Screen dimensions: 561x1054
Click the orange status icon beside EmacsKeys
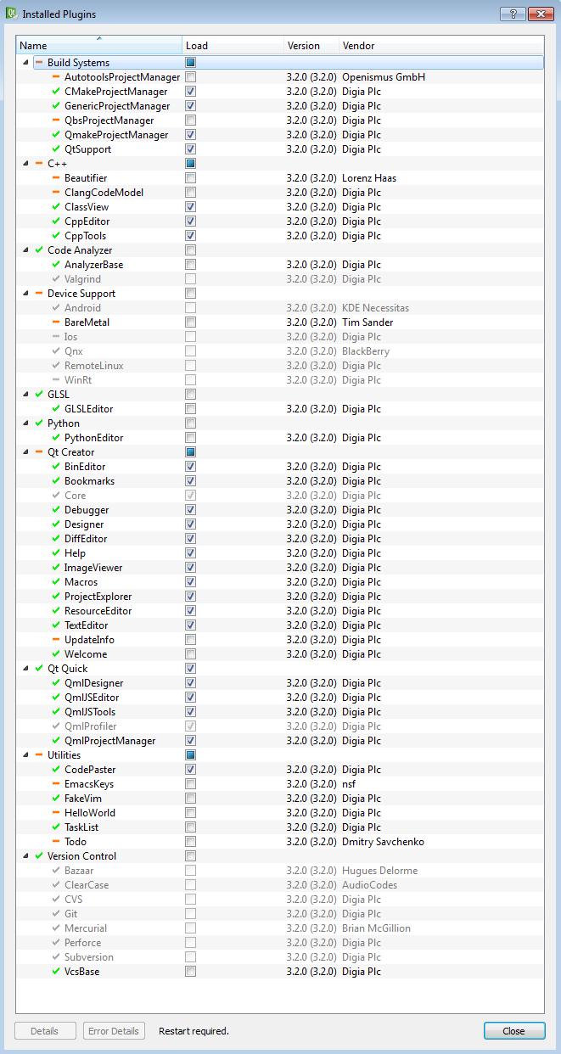tap(56, 784)
